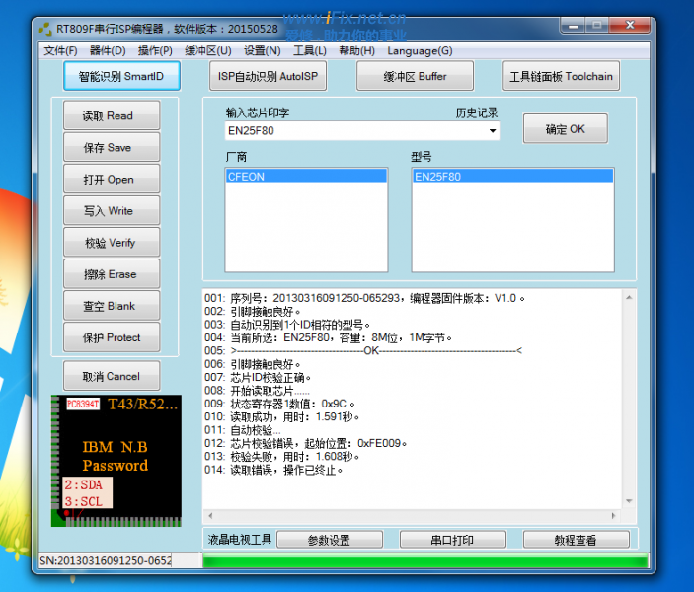
Task: Open the Language(G) menu
Action: [x=420, y=51]
